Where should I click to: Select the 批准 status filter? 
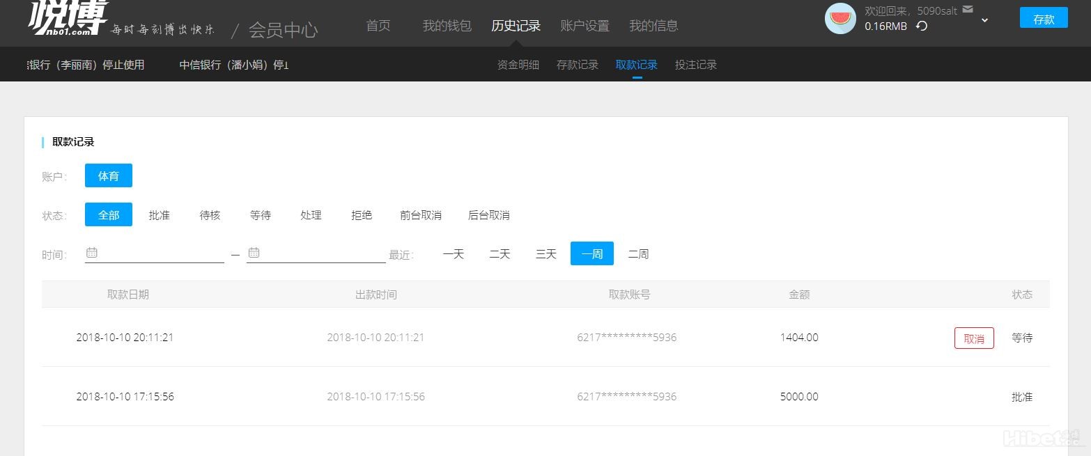[x=160, y=215]
